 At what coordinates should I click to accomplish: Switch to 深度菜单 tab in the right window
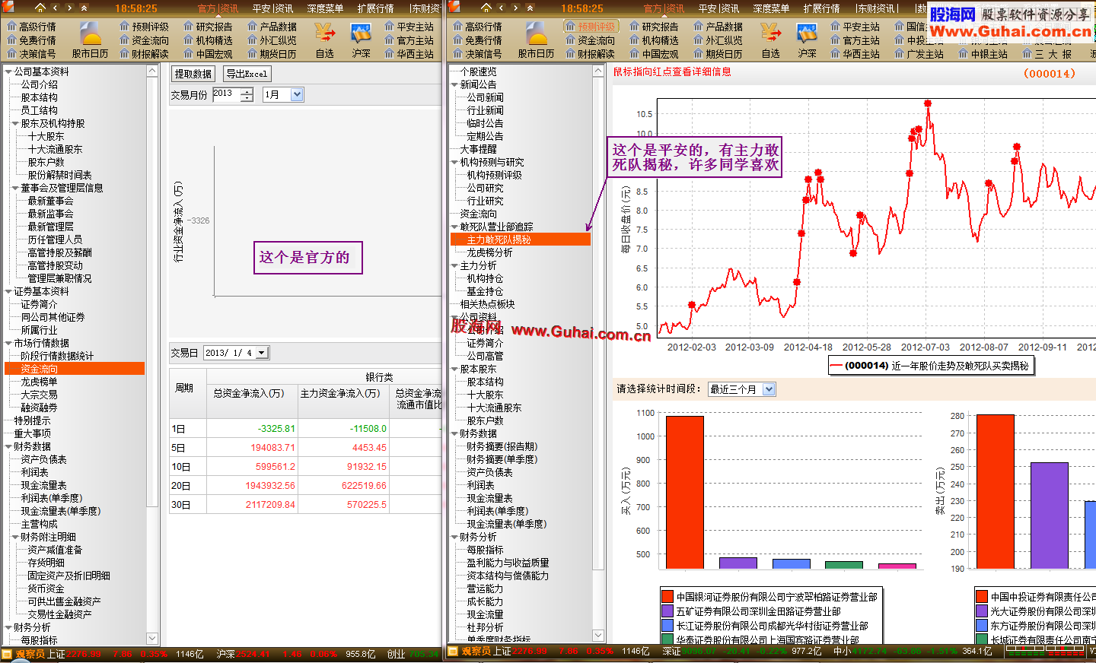(771, 8)
